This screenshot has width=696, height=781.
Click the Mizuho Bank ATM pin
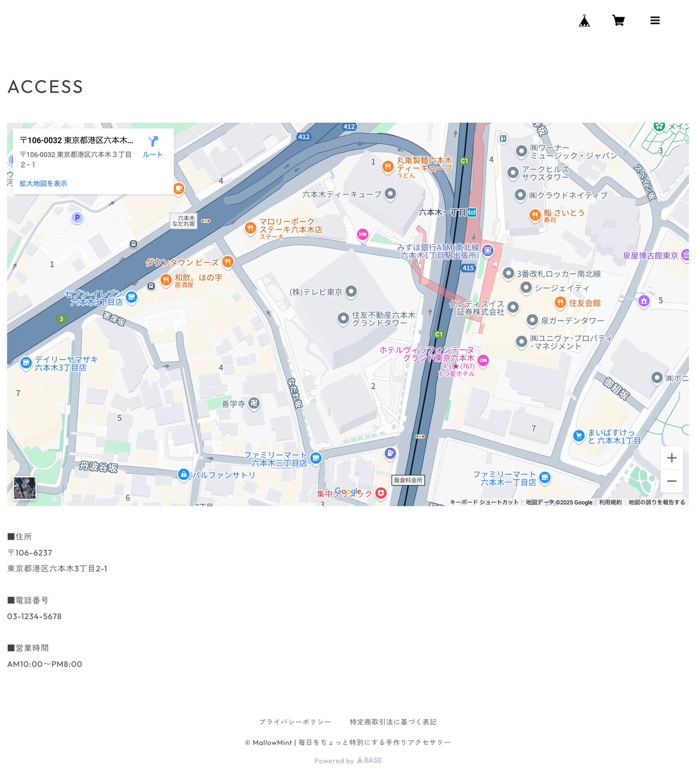[488, 251]
